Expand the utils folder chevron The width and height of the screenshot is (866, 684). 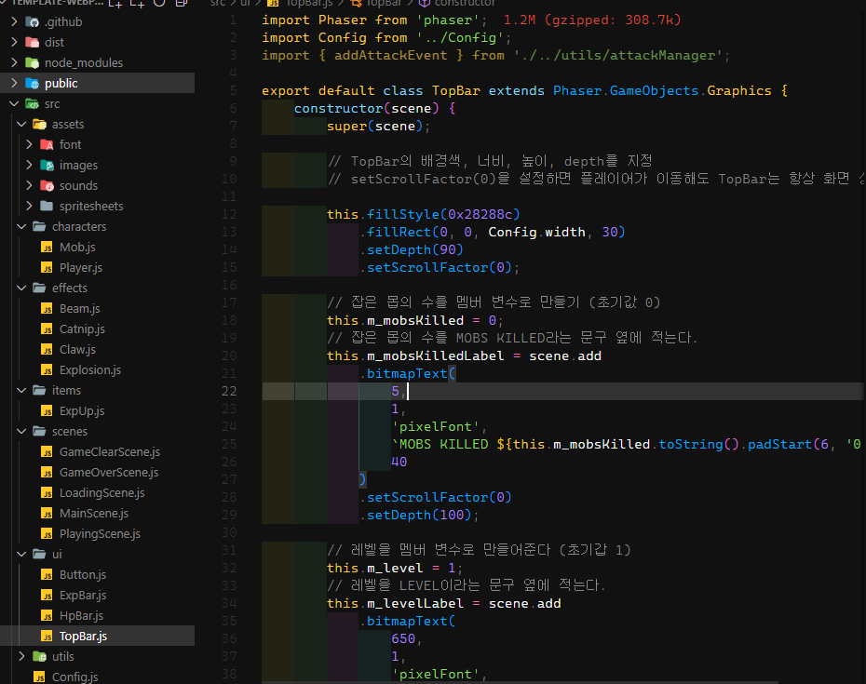(x=22, y=656)
